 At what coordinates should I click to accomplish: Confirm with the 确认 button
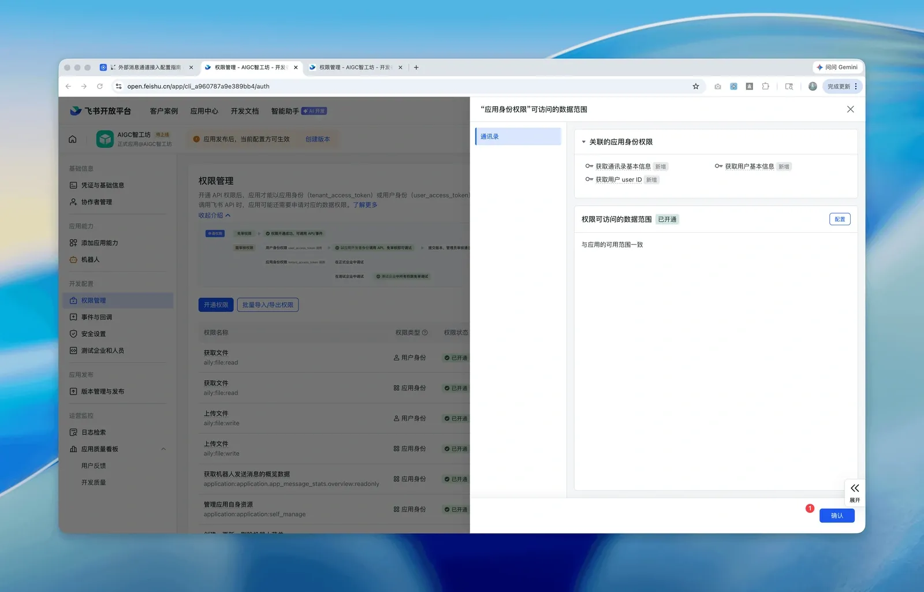(837, 516)
